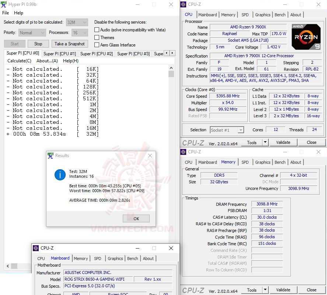Screen dimensions: 327x295
Task: Click the CPU-Z icon on the Memory window
Action: point(183,152)
